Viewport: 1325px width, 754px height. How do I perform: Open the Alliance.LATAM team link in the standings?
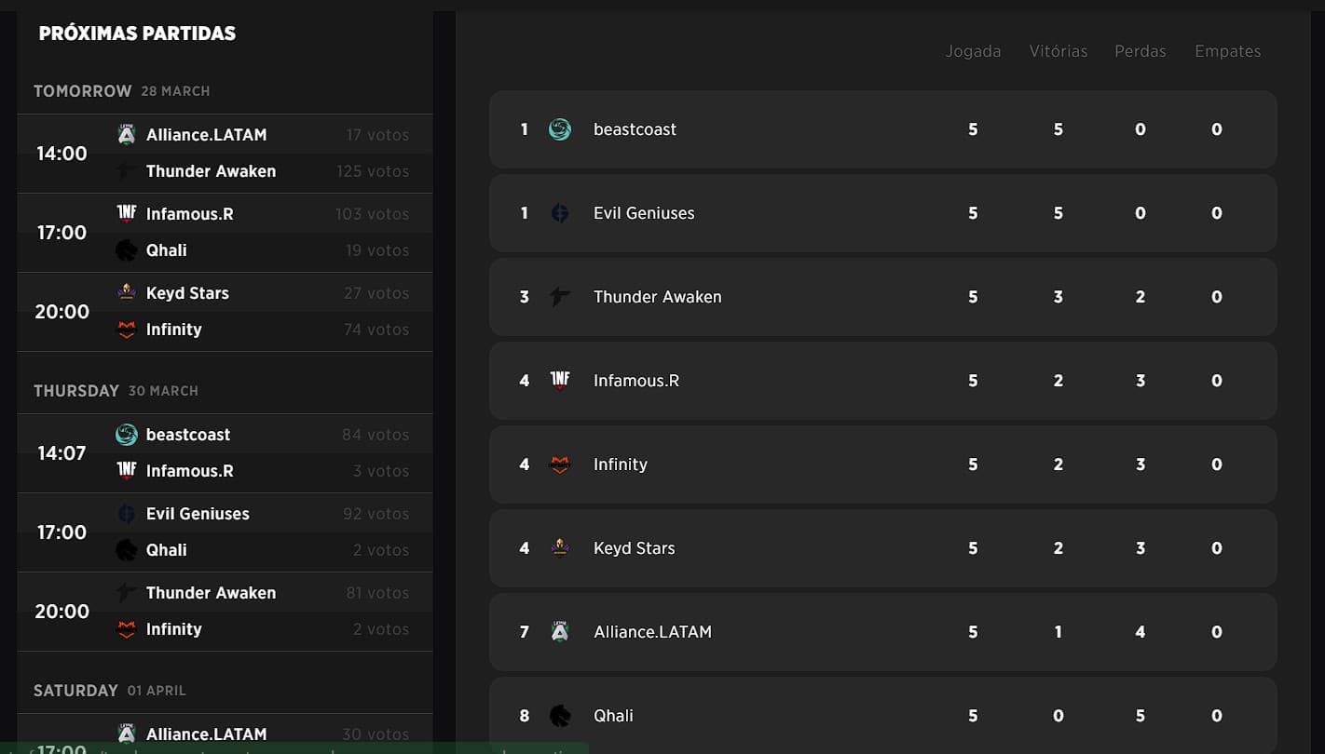652,632
